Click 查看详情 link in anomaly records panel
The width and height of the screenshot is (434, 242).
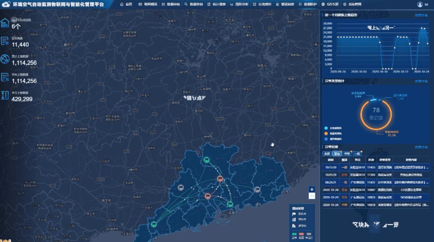tap(421, 148)
